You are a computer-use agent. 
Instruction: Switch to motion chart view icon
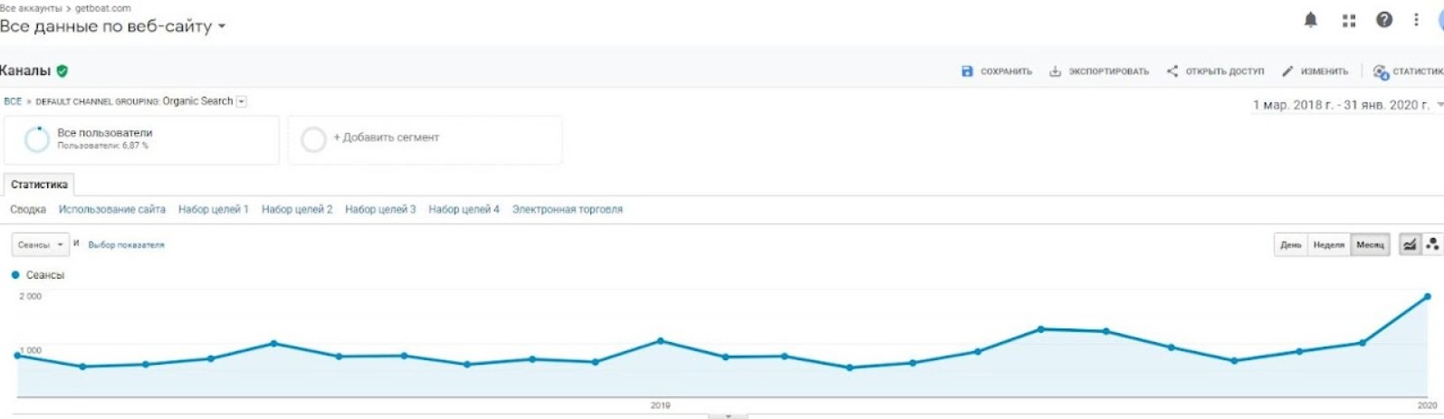pyautogui.click(x=1432, y=244)
